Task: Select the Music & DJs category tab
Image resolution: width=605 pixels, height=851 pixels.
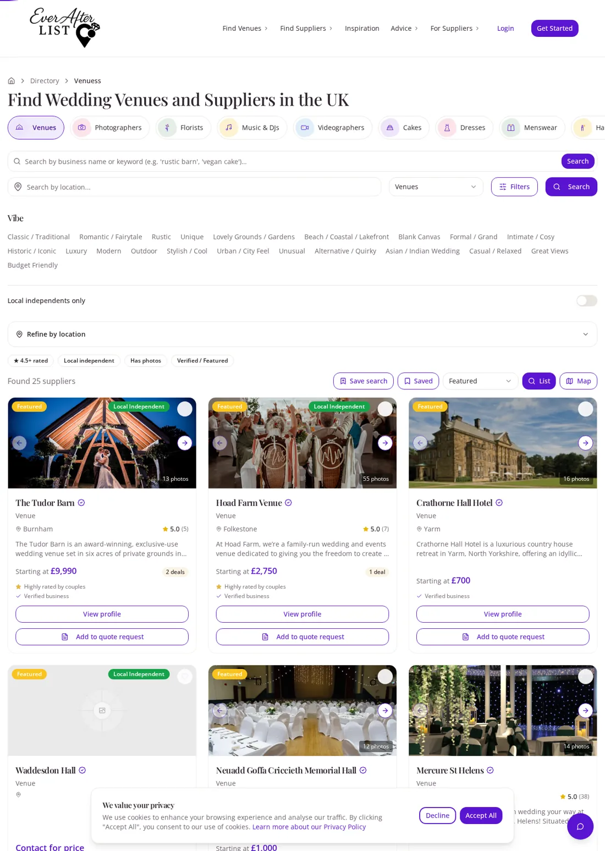Action: pos(252,128)
